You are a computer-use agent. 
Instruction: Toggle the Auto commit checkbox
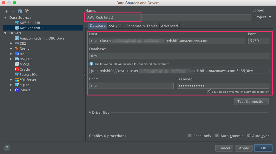(217, 136)
